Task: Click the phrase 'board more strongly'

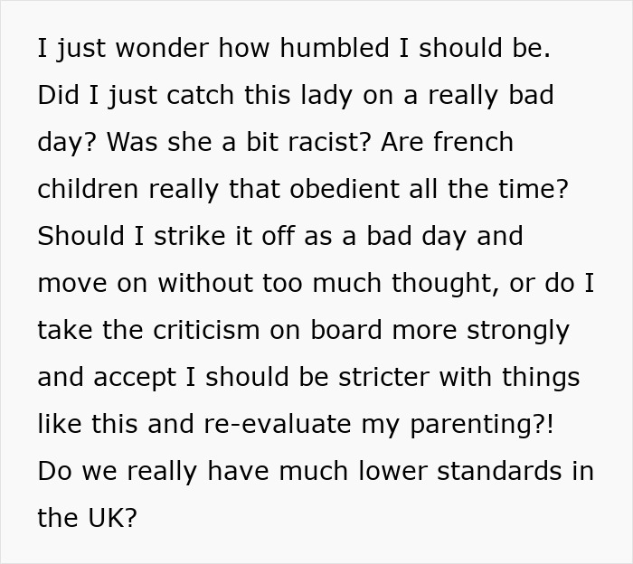Action: click(439, 331)
